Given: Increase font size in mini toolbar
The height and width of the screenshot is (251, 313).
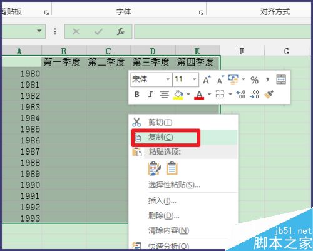Looking at the screenshot, I should pyautogui.click(x=207, y=79).
